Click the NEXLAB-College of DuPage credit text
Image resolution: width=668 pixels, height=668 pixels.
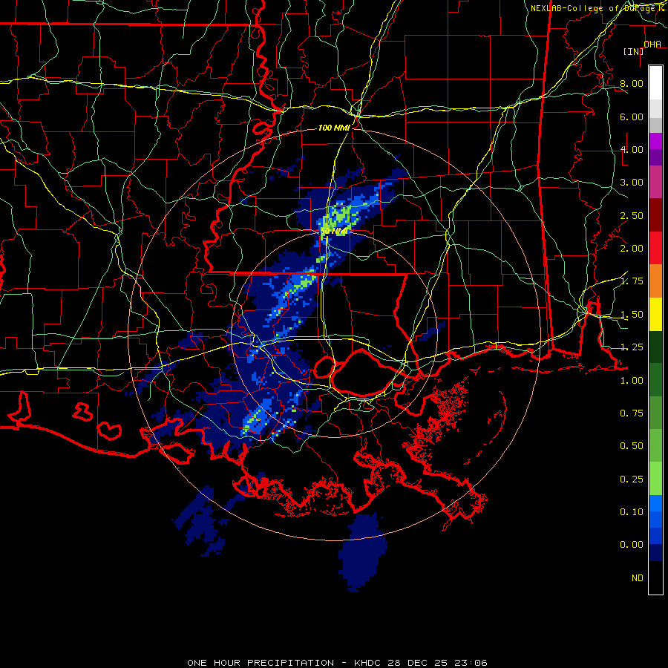point(592,8)
